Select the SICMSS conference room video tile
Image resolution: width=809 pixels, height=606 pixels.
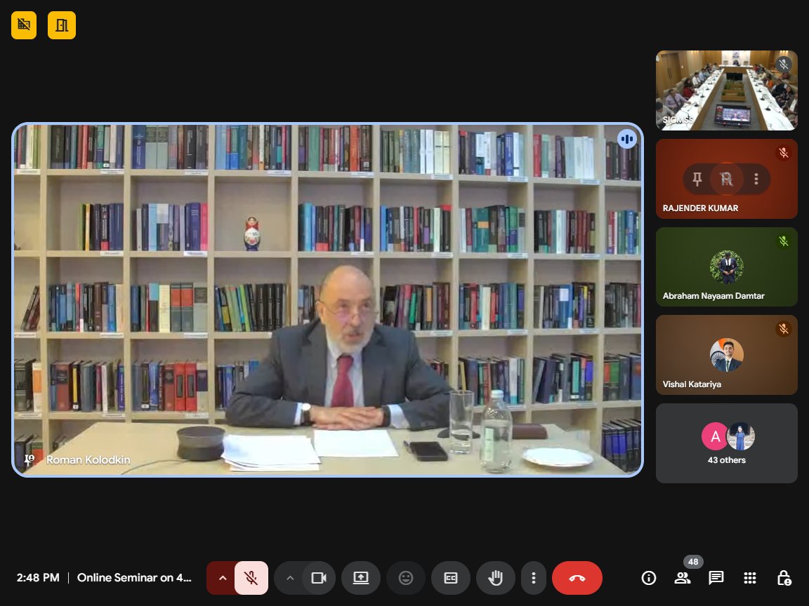coord(726,90)
